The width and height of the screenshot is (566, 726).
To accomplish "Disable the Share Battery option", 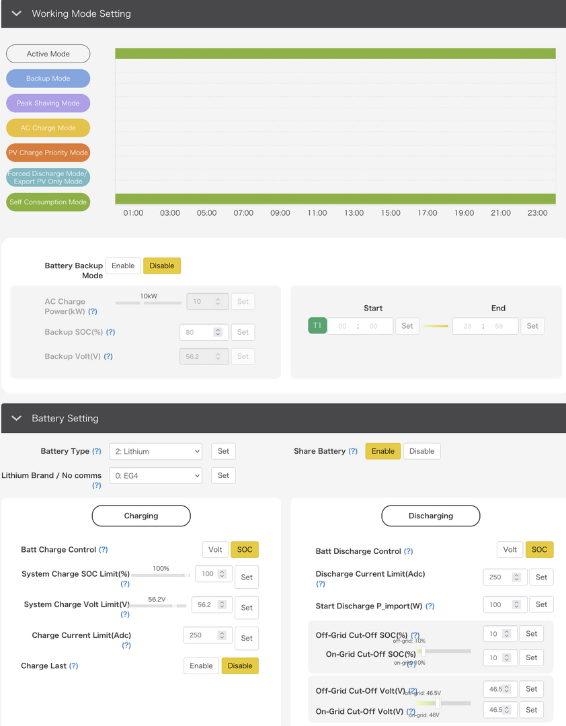I will pos(421,451).
